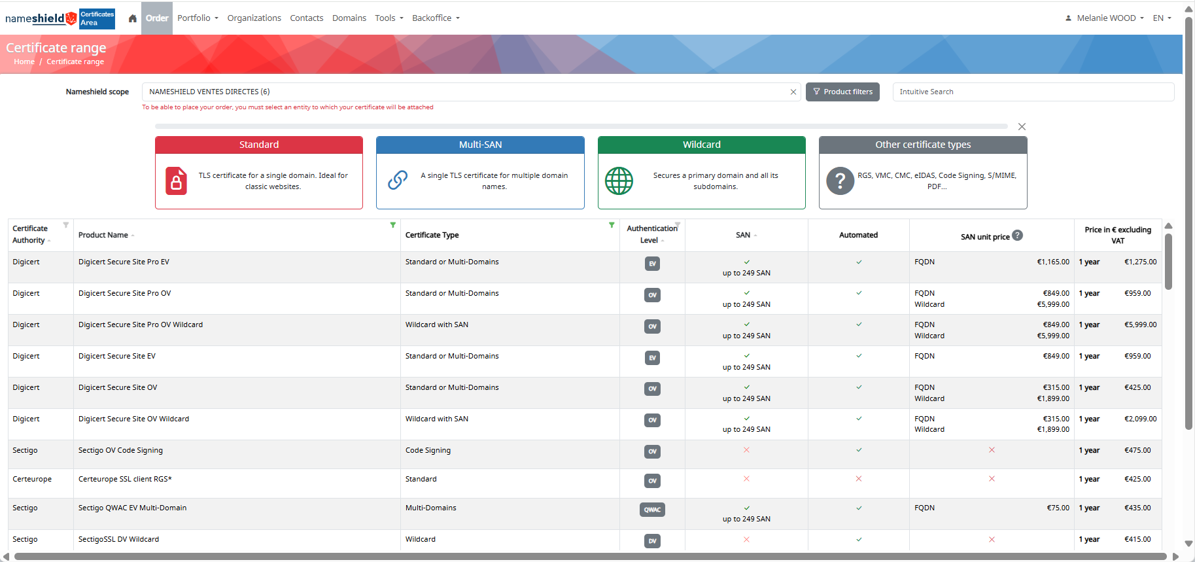Click DV badge for SectigoSSL DV Wildcard
1195x562 pixels.
652,541
